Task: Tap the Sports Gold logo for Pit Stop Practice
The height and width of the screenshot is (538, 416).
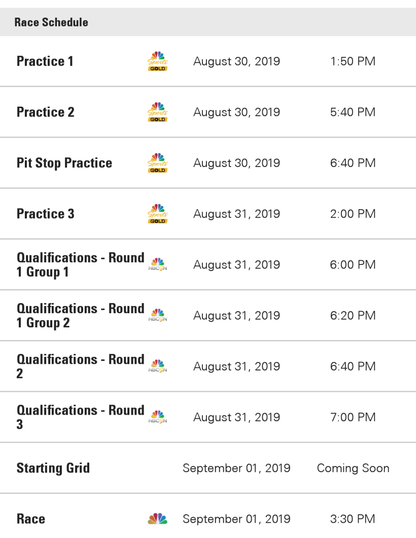Action: click(157, 163)
